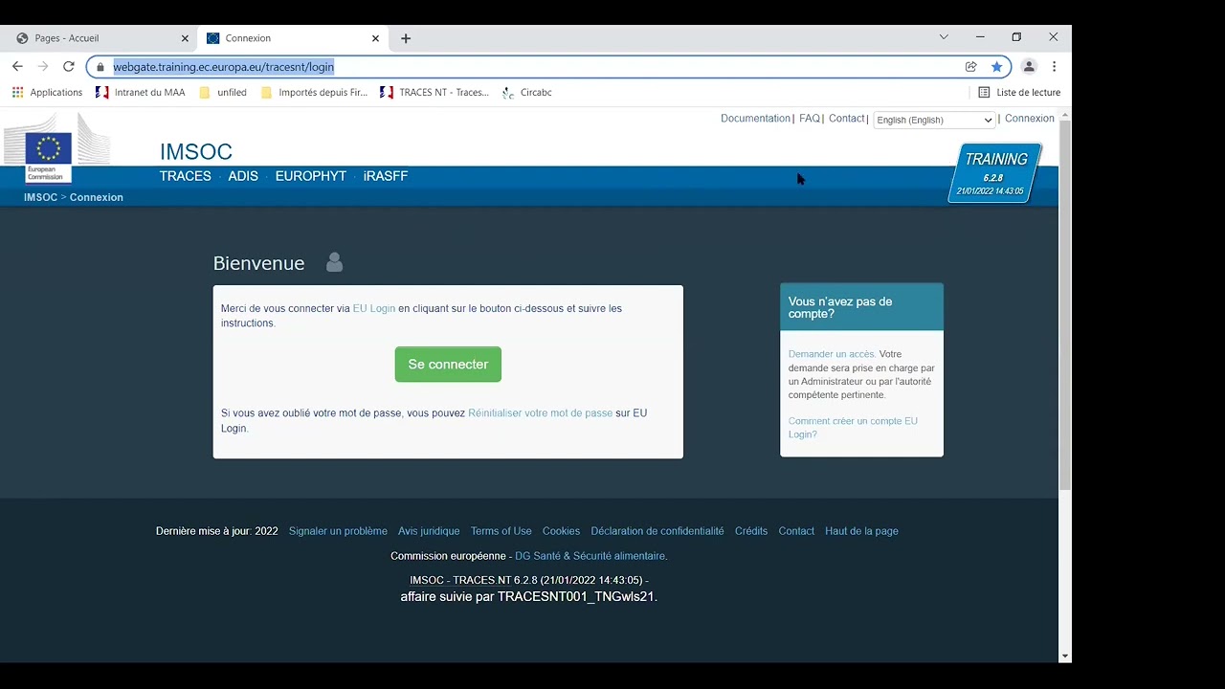Click the padlock site security icon
This screenshot has width=1225, height=689.
pos(100,67)
